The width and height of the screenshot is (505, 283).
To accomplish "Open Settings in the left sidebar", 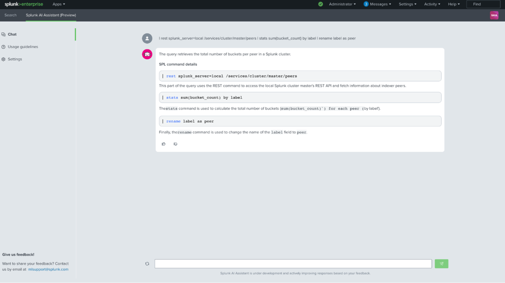I will click(x=15, y=59).
